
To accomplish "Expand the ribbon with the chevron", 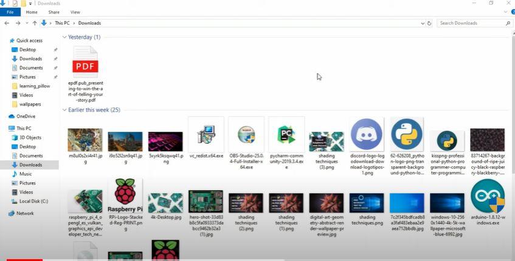I will [505, 12].
